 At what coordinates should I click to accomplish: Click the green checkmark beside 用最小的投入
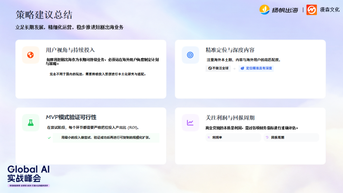click(49, 138)
